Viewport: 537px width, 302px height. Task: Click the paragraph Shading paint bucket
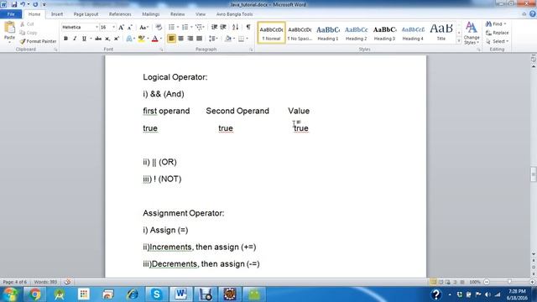tap(228, 39)
